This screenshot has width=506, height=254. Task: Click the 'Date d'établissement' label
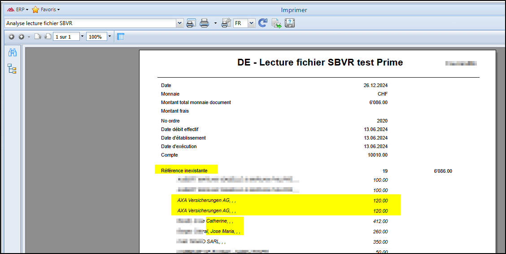click(x=183, y=138)
